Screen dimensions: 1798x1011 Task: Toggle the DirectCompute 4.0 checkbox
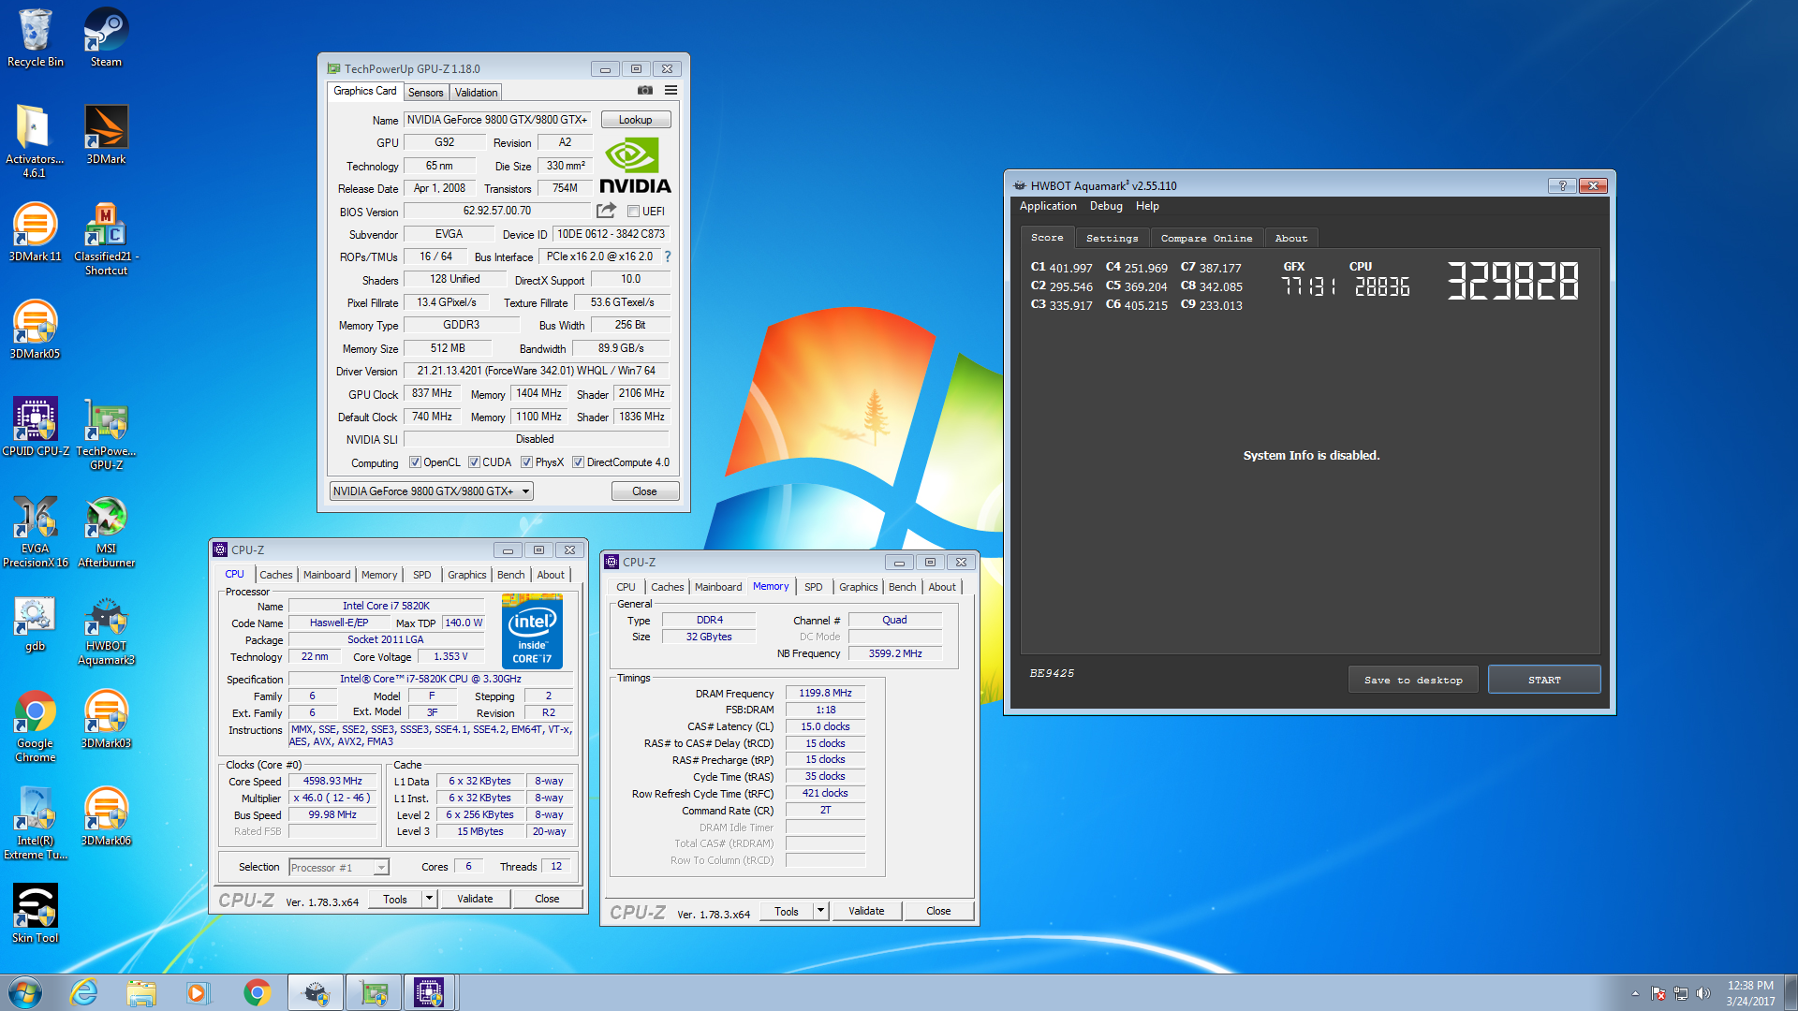click(x=579, y=462)
